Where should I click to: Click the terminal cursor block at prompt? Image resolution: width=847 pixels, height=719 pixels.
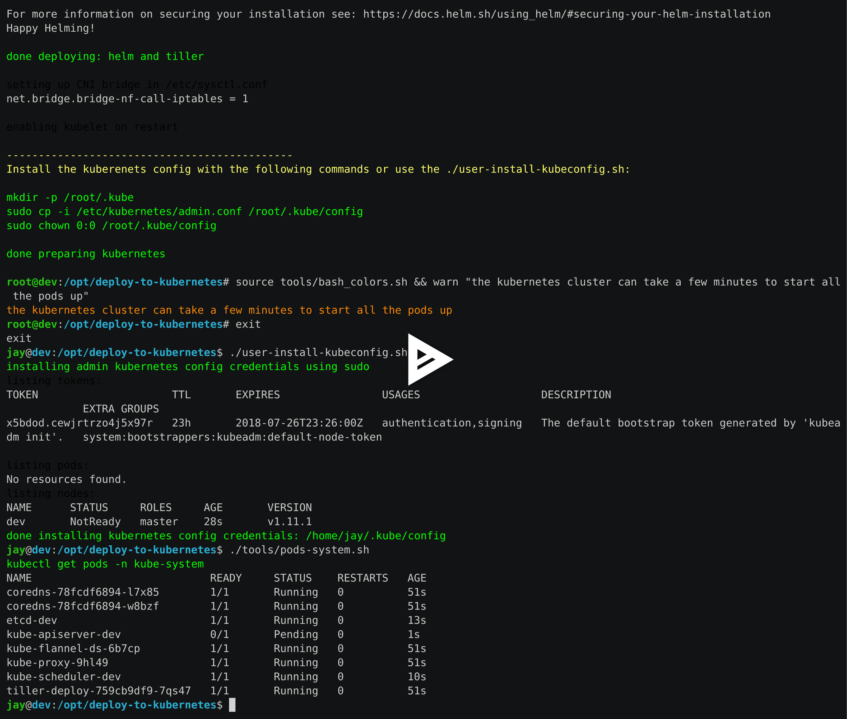[x=232, y=705]
